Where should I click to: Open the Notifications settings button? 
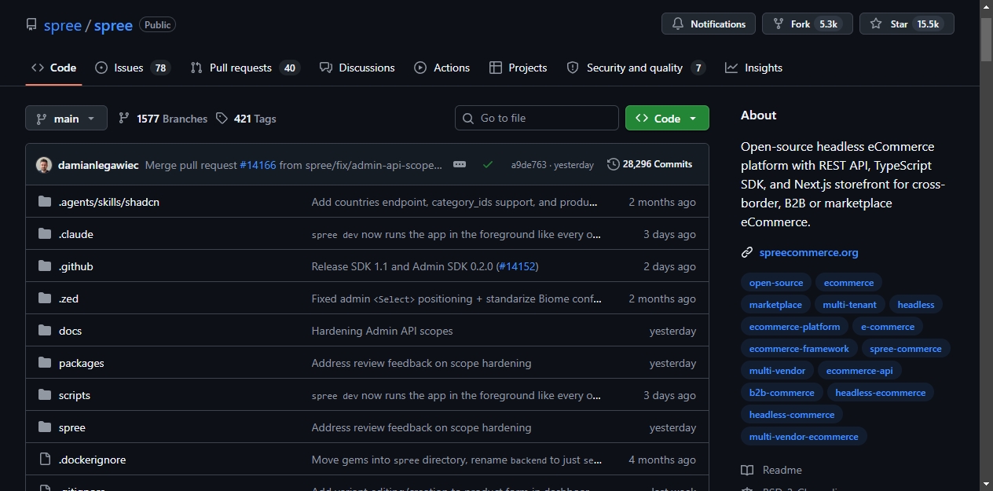709,24
